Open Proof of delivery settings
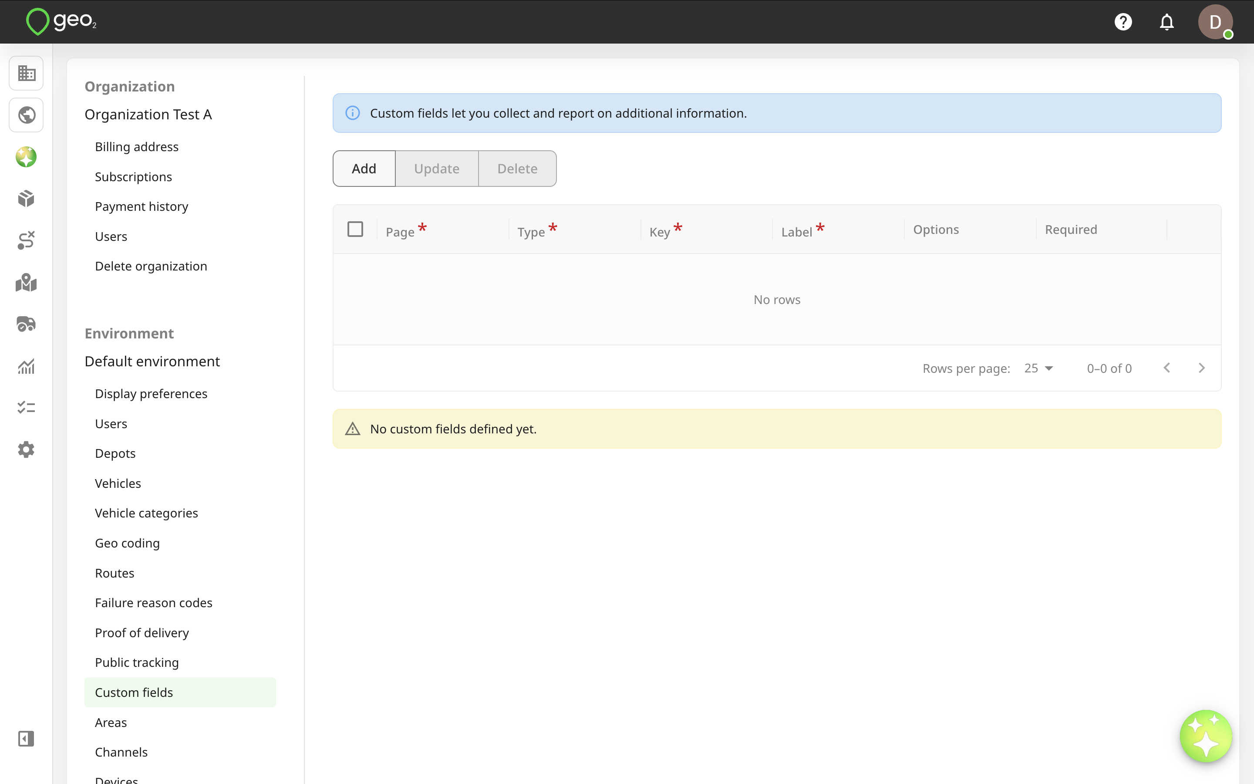This screenshot has width=1254, height=784. pos(142,632)
